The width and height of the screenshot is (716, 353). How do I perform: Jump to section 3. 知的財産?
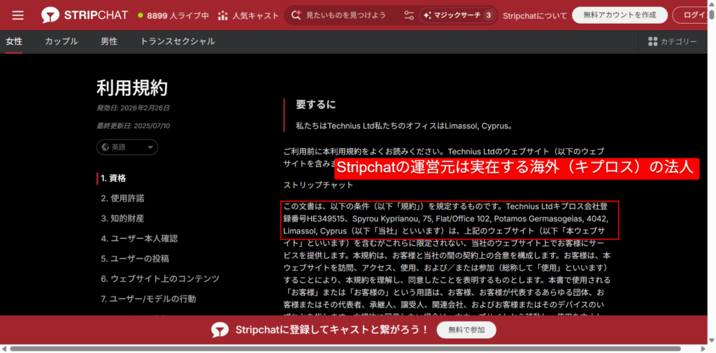(123, 218)
